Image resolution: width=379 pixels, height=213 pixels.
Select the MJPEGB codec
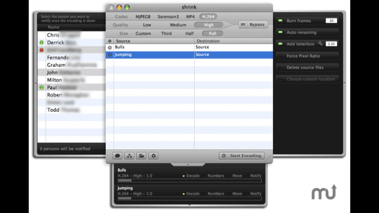(x=143, y=17)
